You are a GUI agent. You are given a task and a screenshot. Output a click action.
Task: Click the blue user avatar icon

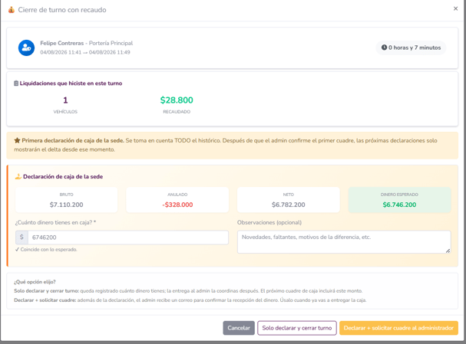26,48
